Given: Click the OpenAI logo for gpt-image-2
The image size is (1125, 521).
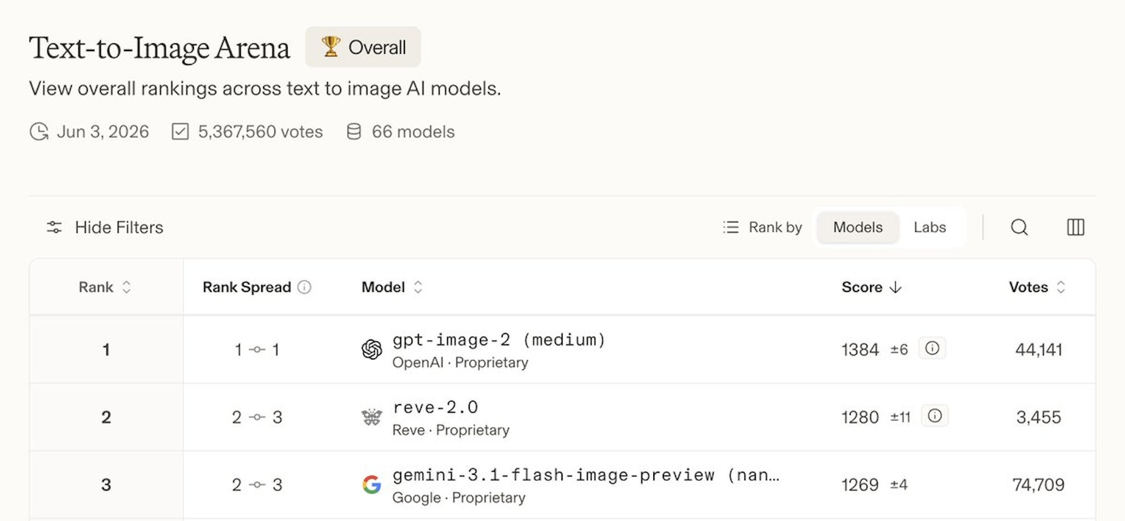Looking at the screenshot, I should [x=371, y=349].
